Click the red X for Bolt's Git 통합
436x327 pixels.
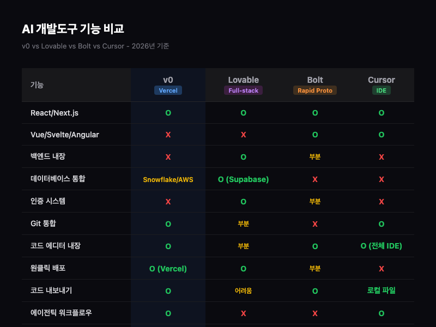[x=315, y=224]
